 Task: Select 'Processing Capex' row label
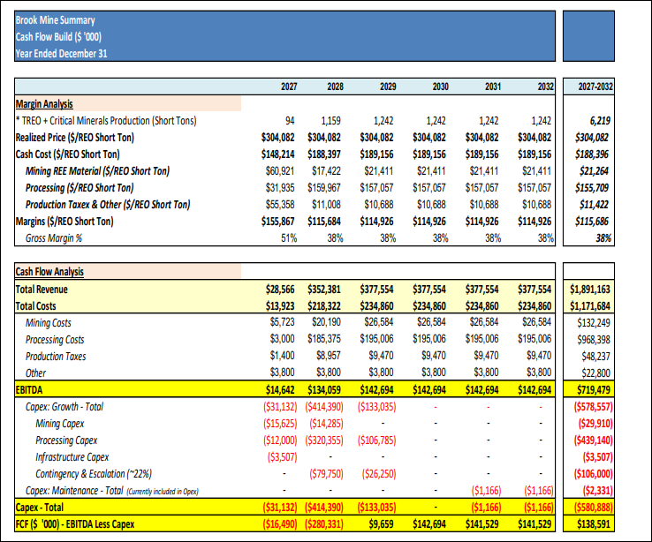[x=66, y=440]
